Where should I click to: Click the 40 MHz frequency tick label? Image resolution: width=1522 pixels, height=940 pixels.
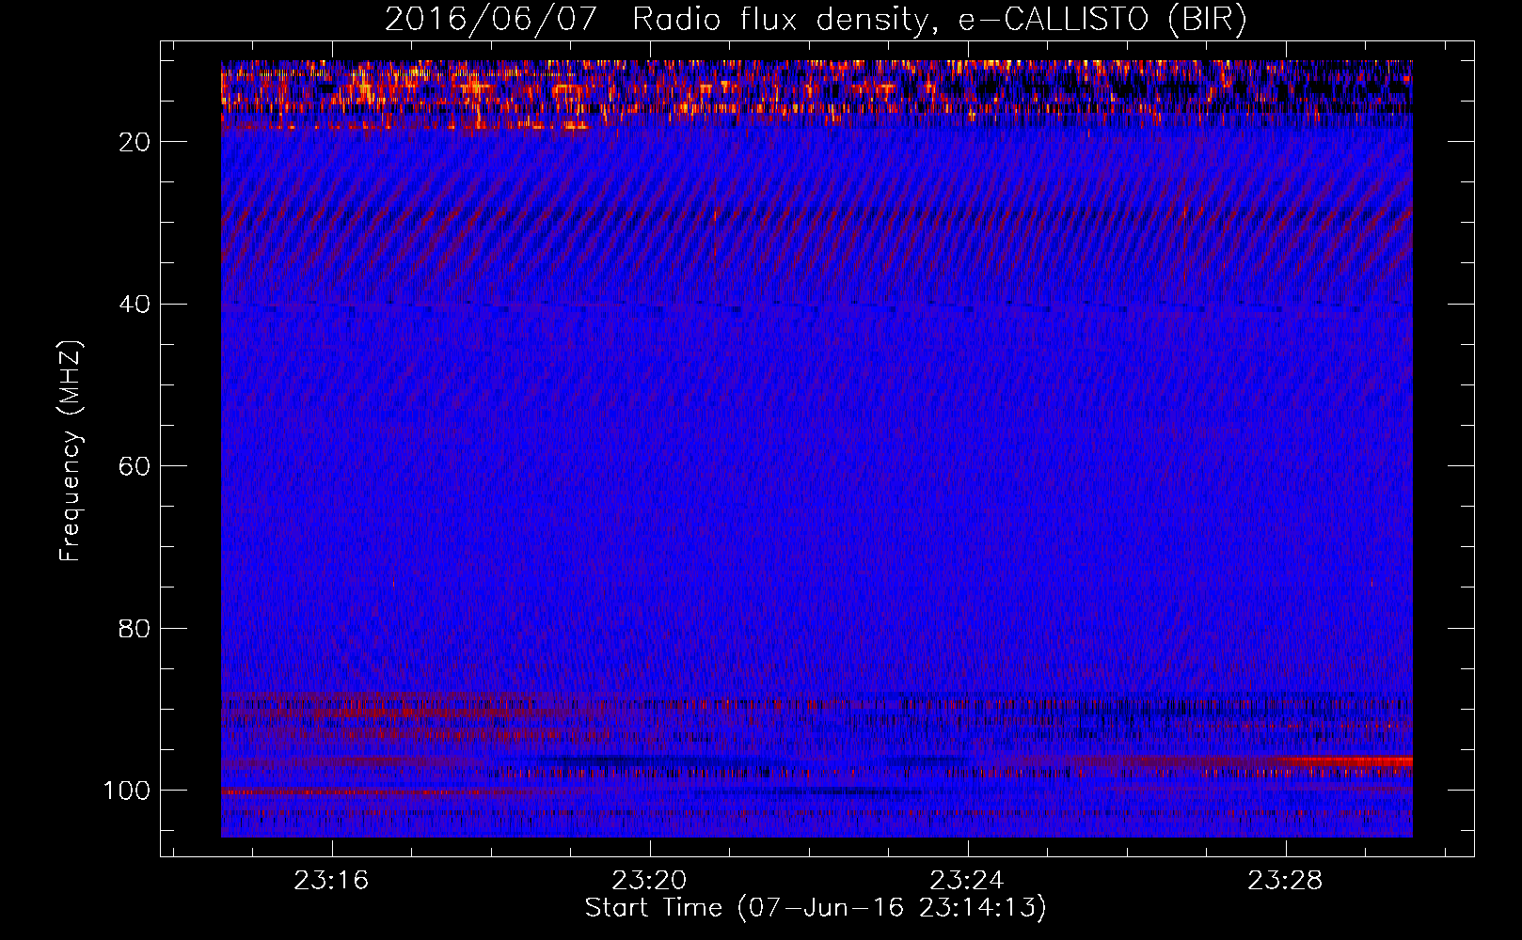(135, 305)
